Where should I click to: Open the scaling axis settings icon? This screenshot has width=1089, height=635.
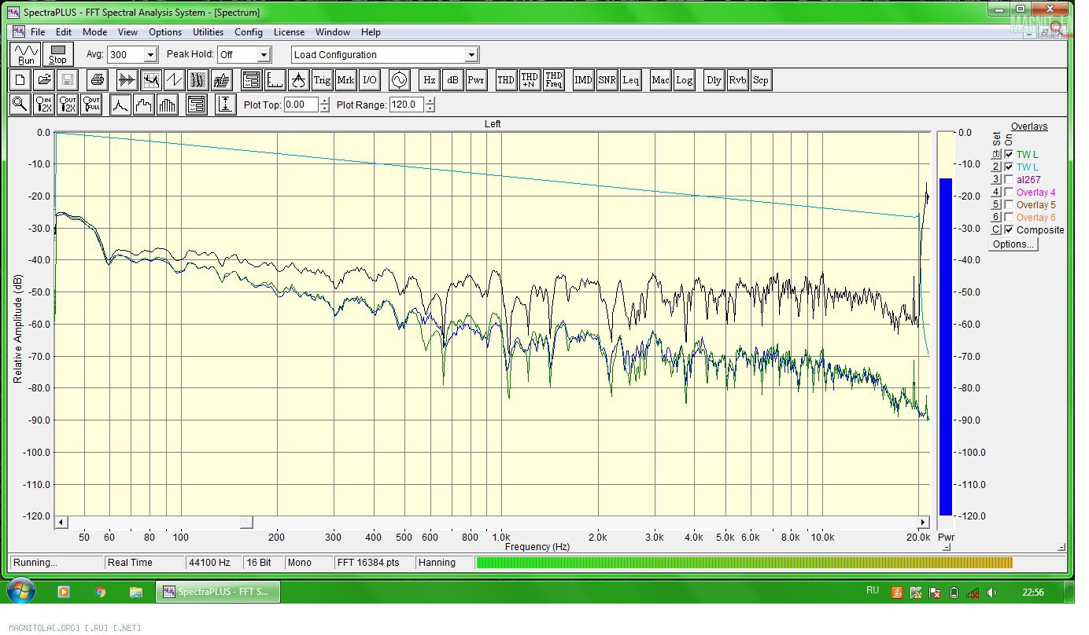275,80
